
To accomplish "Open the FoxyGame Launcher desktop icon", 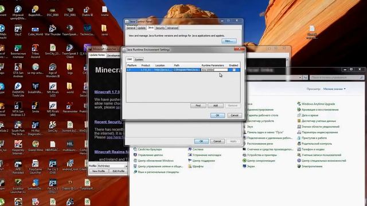I will (x=36, y=167).
